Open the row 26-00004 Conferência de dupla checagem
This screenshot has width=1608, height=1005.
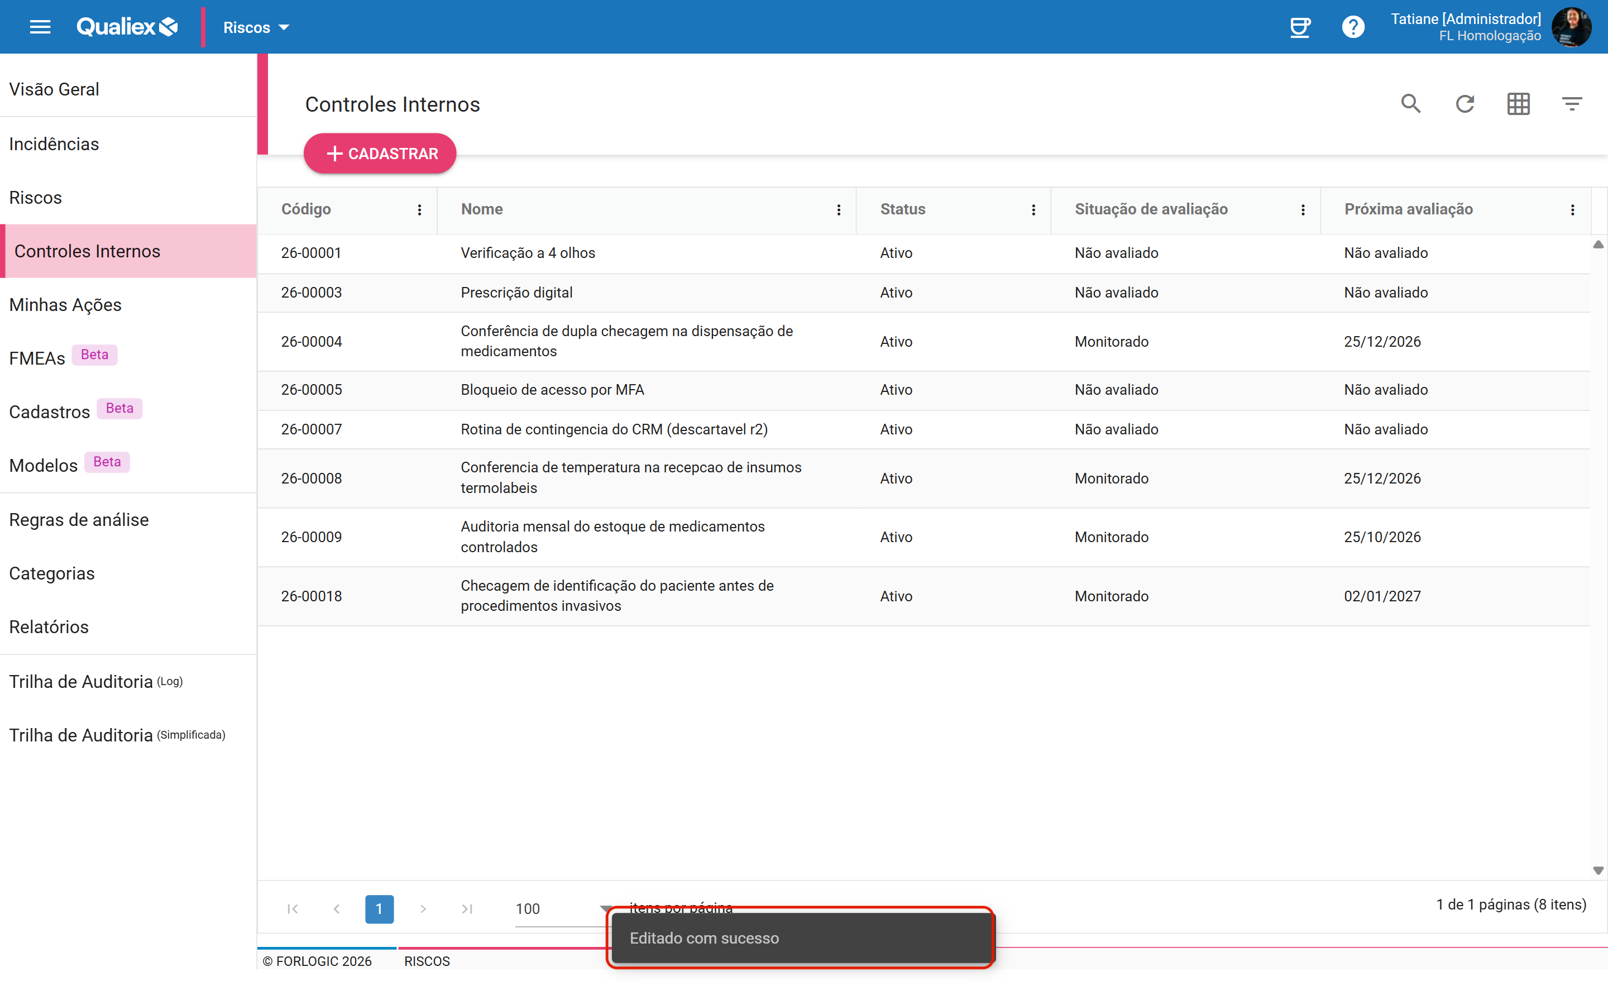[x=923, y=342]
